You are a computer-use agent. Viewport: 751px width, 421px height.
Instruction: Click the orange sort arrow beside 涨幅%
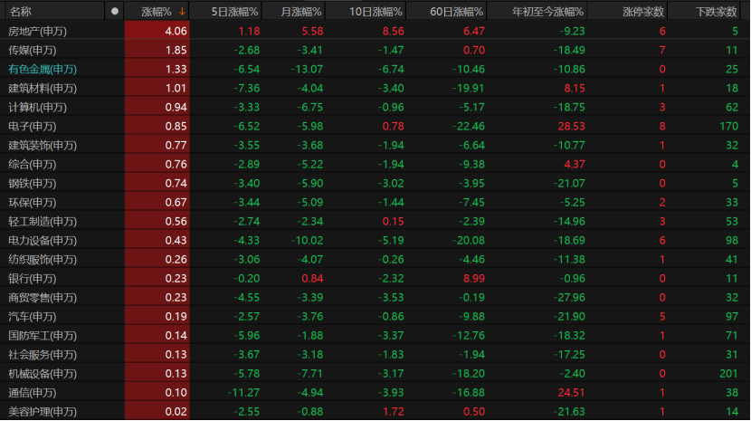click(182, 12)
